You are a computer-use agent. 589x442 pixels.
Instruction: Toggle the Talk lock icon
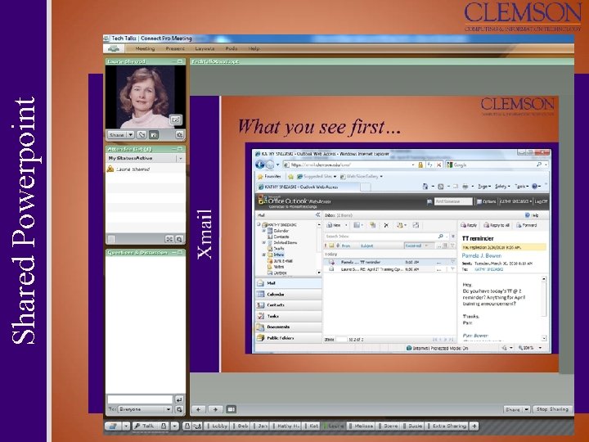164,426
